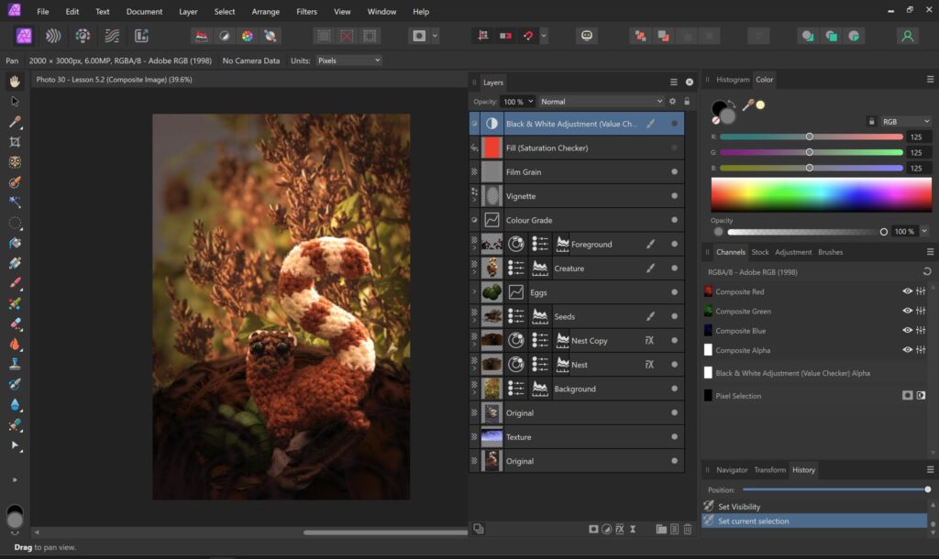This screenshot has height=559, width=939.
Task: Click the Mask Layer icon
Action: [x=593, y=529]
